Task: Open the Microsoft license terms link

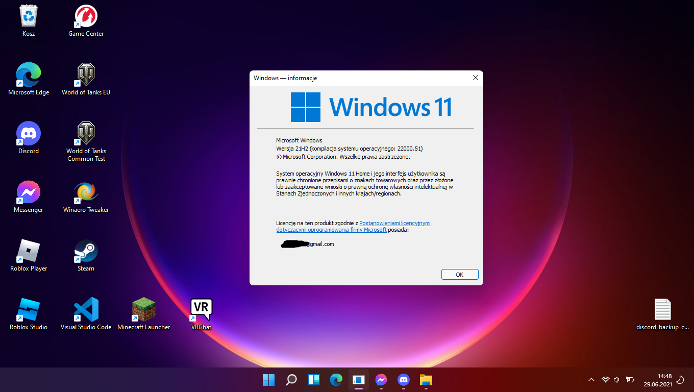Action: click(394, 223)
